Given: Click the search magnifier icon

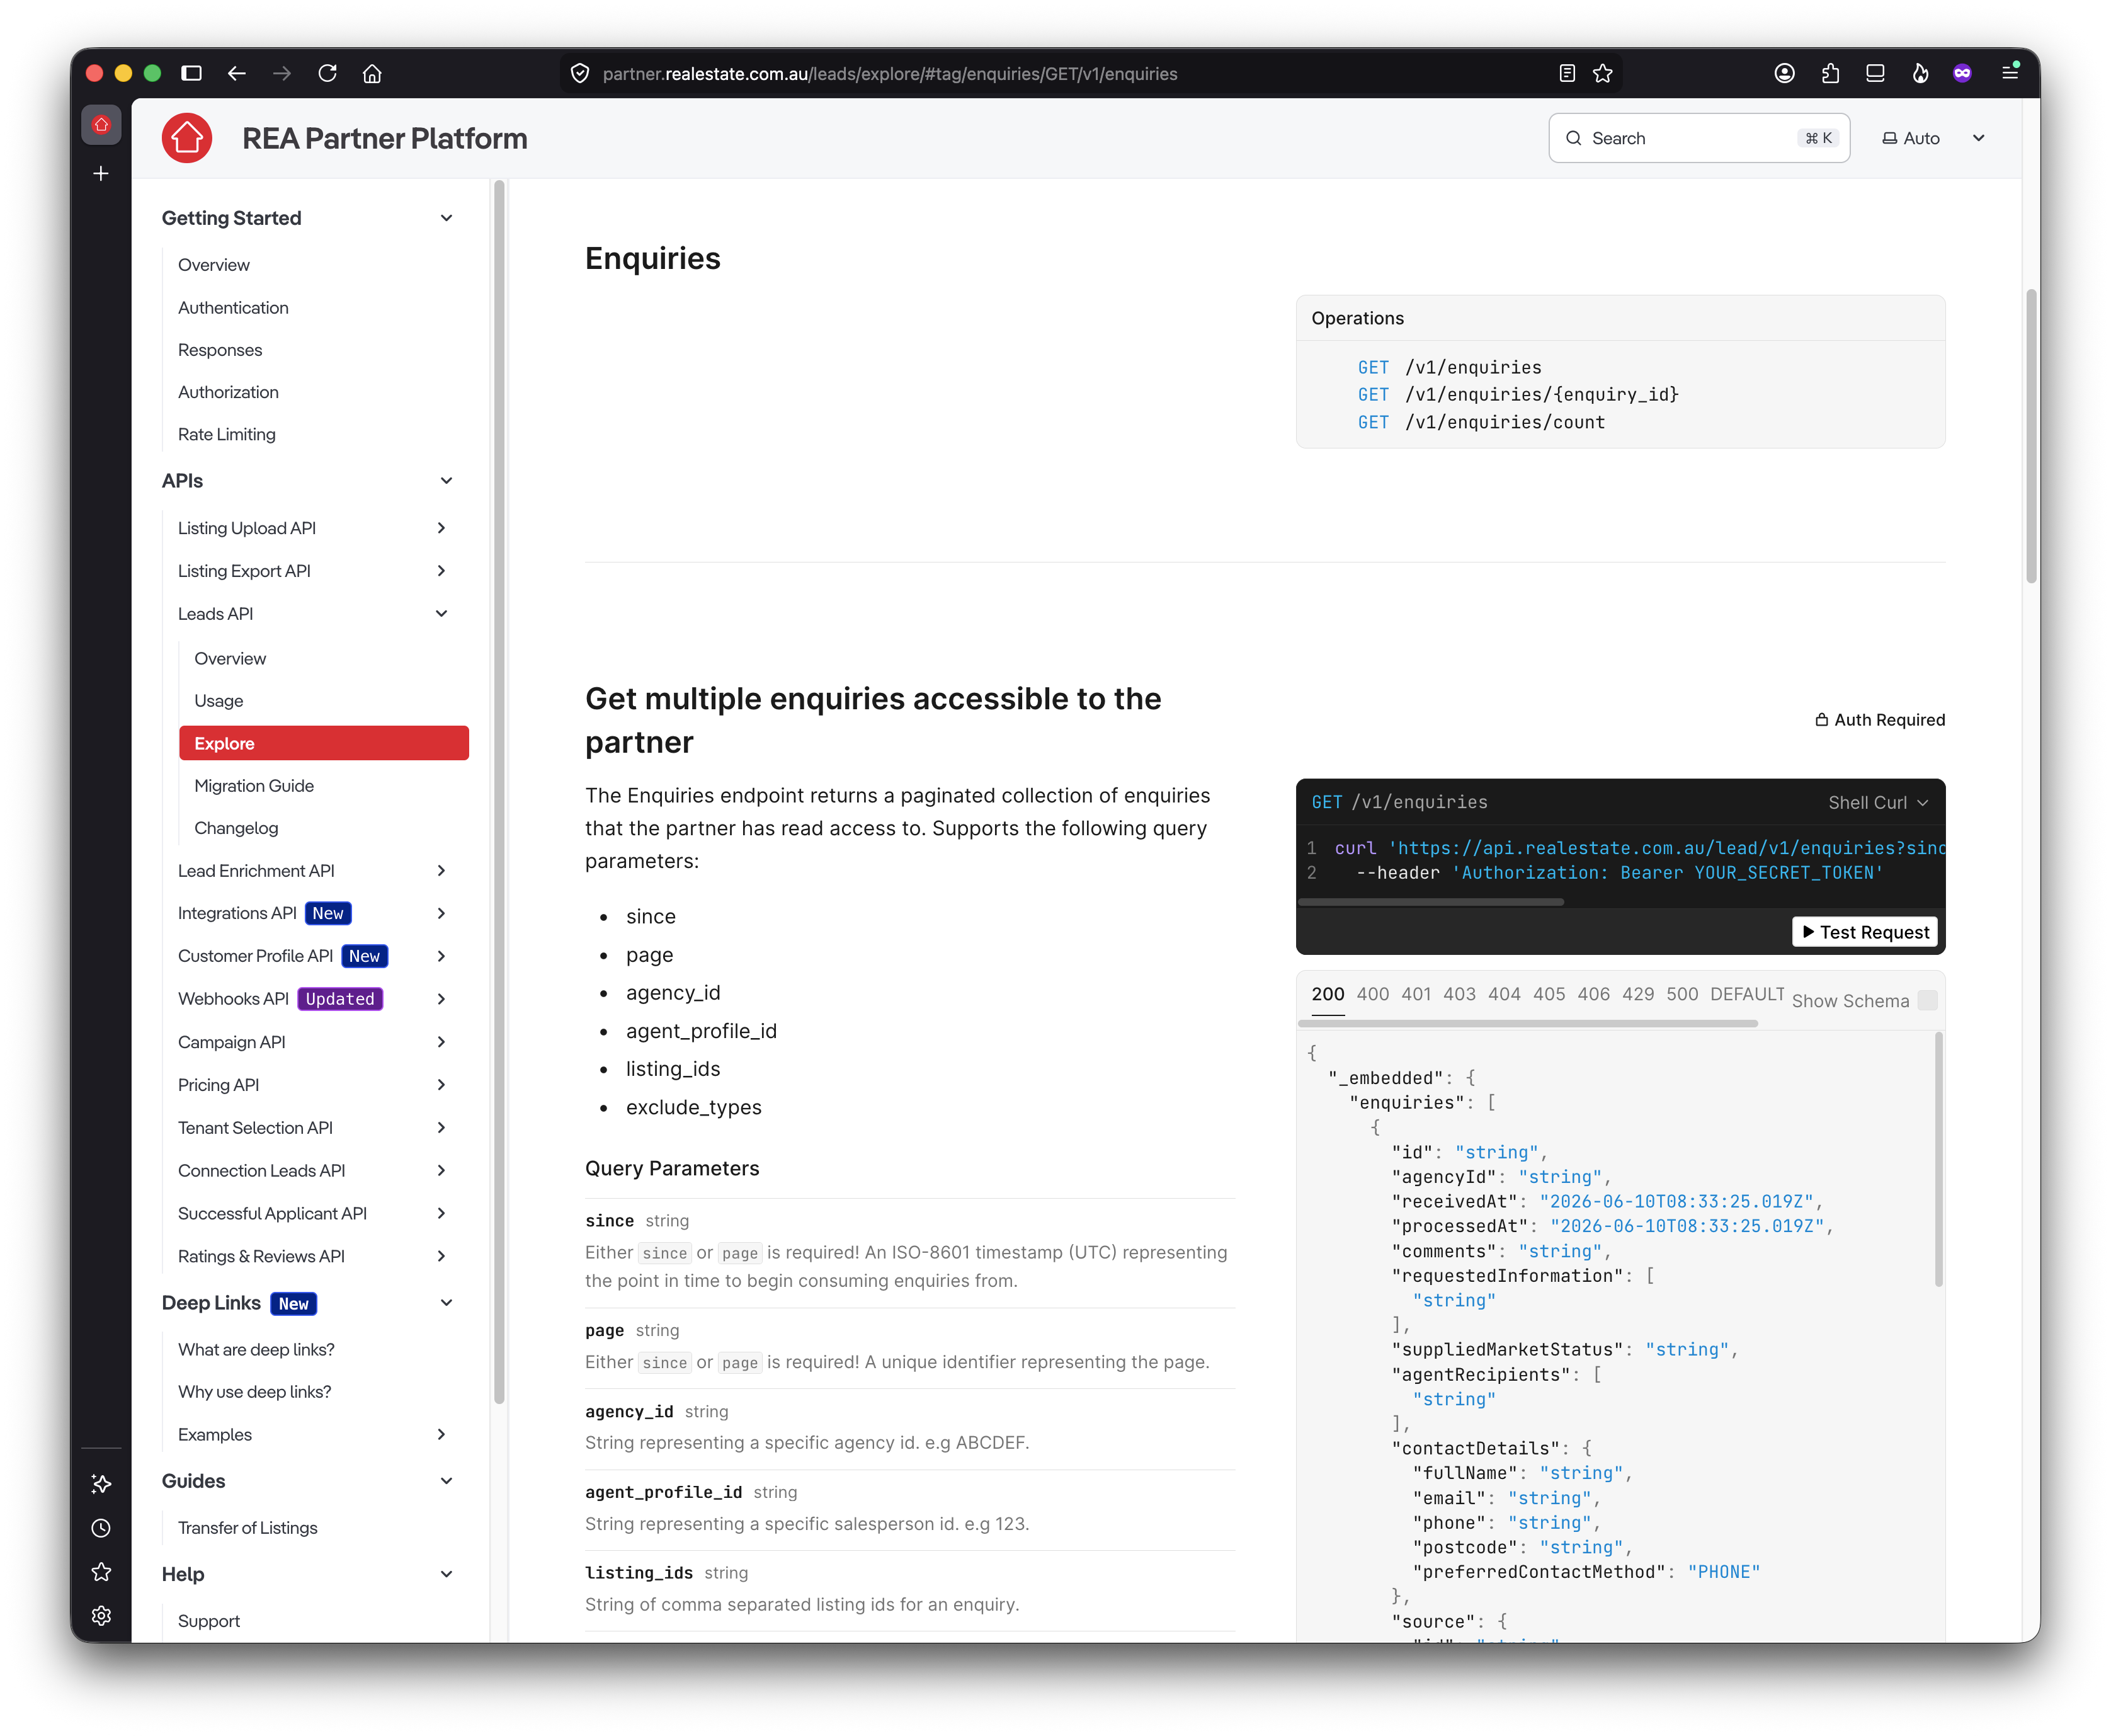Looking at the screenshot, I should (x=1573, y=138).
